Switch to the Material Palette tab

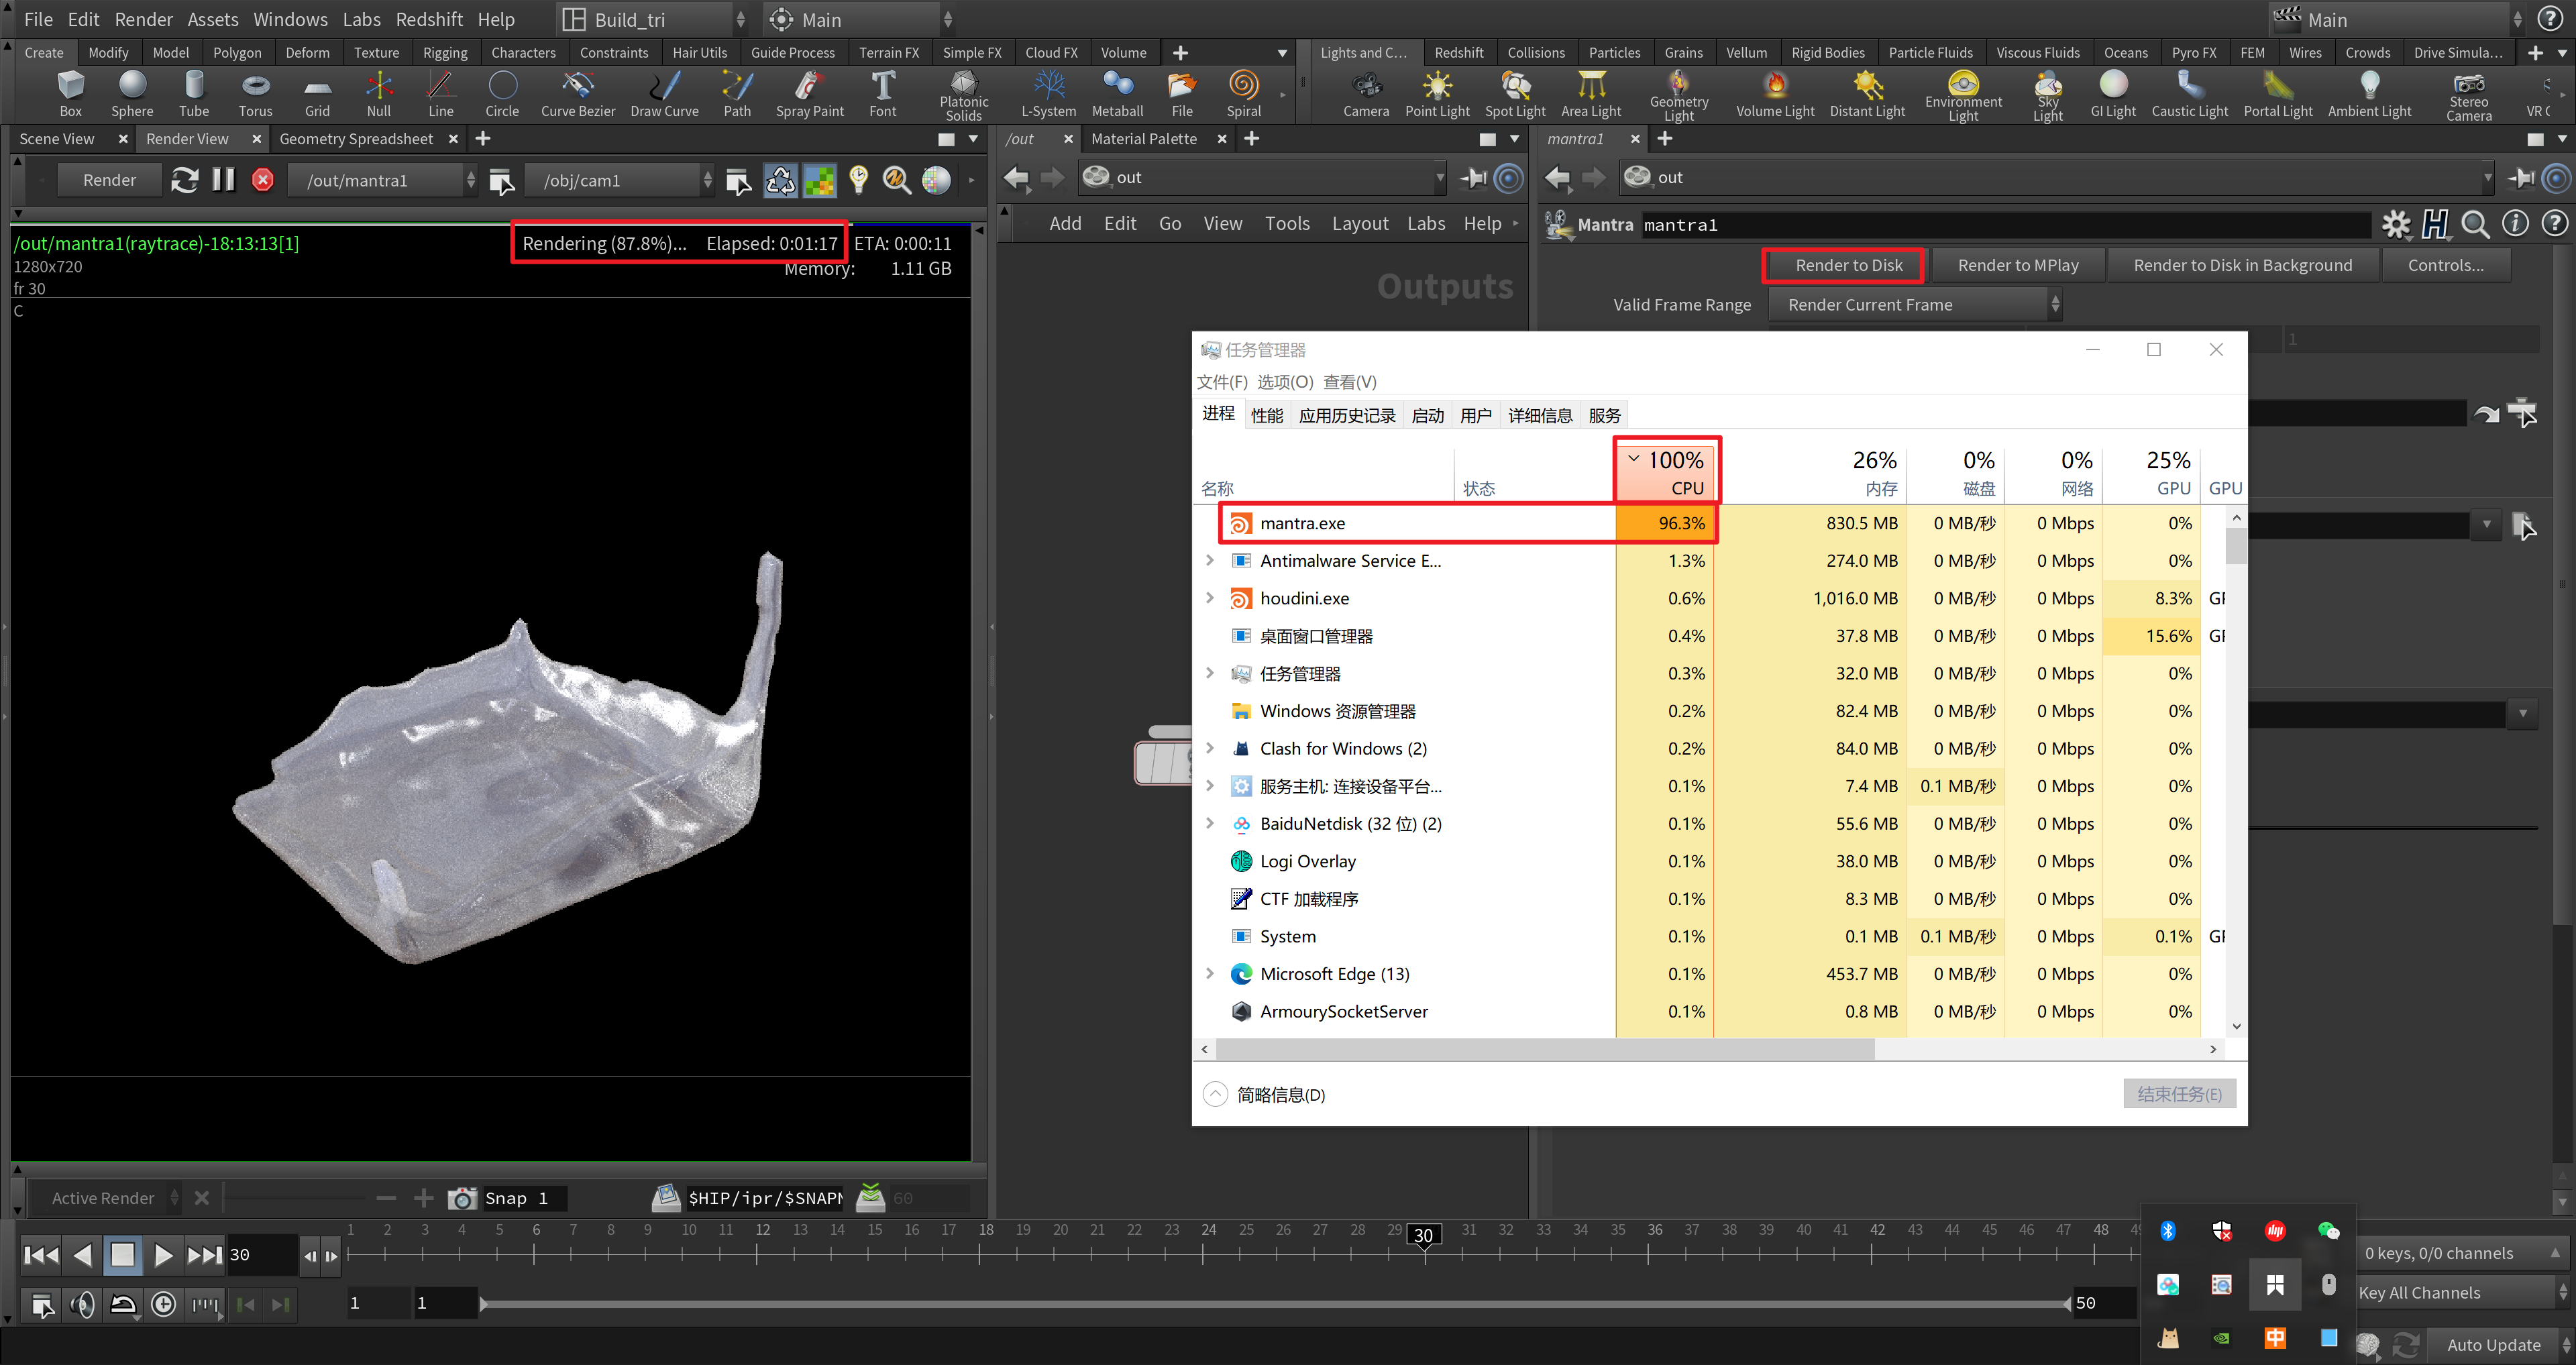coord(1143,139)
